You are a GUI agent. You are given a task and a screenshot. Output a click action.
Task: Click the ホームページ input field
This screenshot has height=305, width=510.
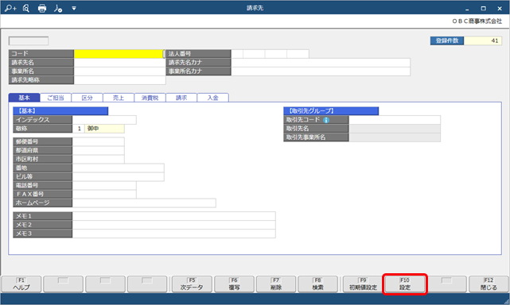[144, 203]
